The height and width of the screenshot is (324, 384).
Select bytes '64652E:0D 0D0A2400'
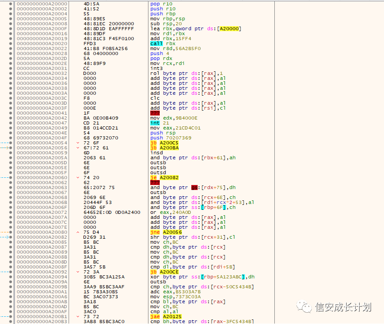pyautogui.click(x=112, y=213)
